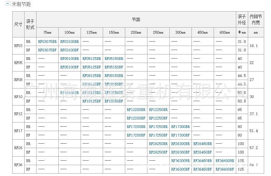Open the RF10100BR product link
Image resolution: width=271 pixels, height=176 pixels.
[x=69, y=93]
